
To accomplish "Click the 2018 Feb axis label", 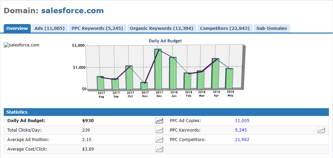I will tap(188, 94).
